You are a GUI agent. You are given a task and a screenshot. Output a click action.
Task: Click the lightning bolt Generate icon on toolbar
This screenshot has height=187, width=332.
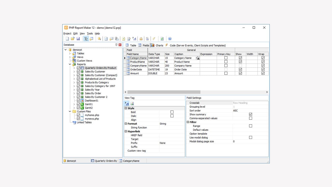click(154, 38)
